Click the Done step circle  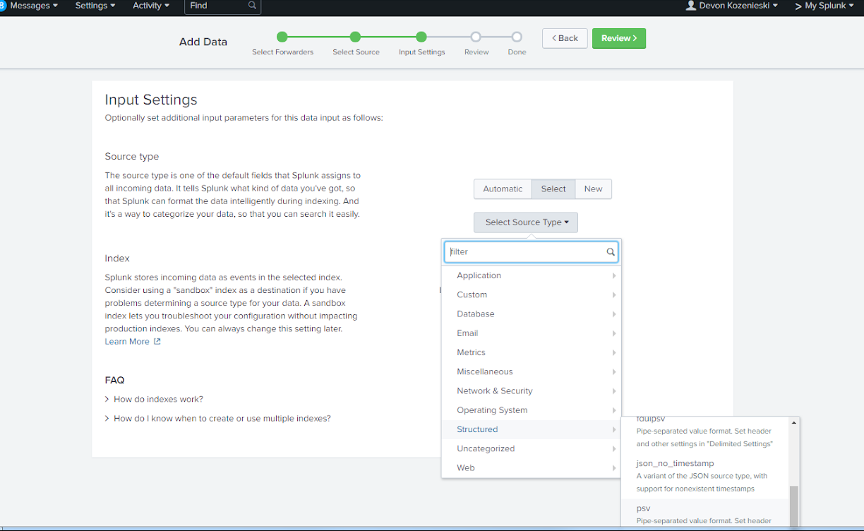(x=517, y=37)
